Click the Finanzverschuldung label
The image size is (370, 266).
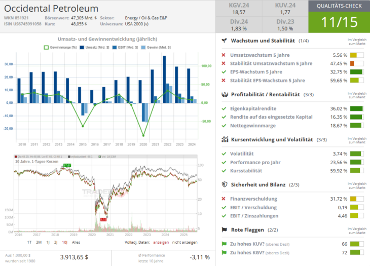click(253, 199)
